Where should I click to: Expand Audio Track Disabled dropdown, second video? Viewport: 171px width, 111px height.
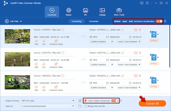point(129,64)
